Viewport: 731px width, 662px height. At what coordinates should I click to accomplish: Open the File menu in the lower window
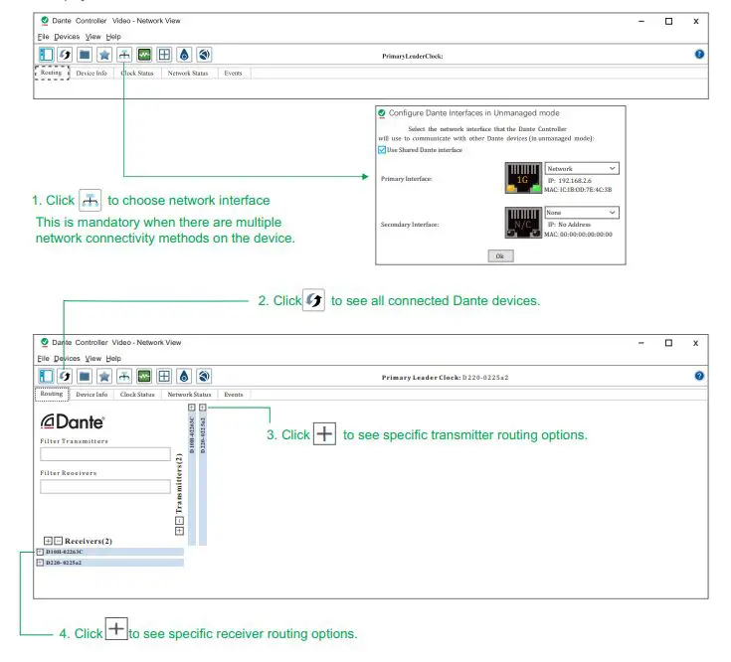click(43, 358)
